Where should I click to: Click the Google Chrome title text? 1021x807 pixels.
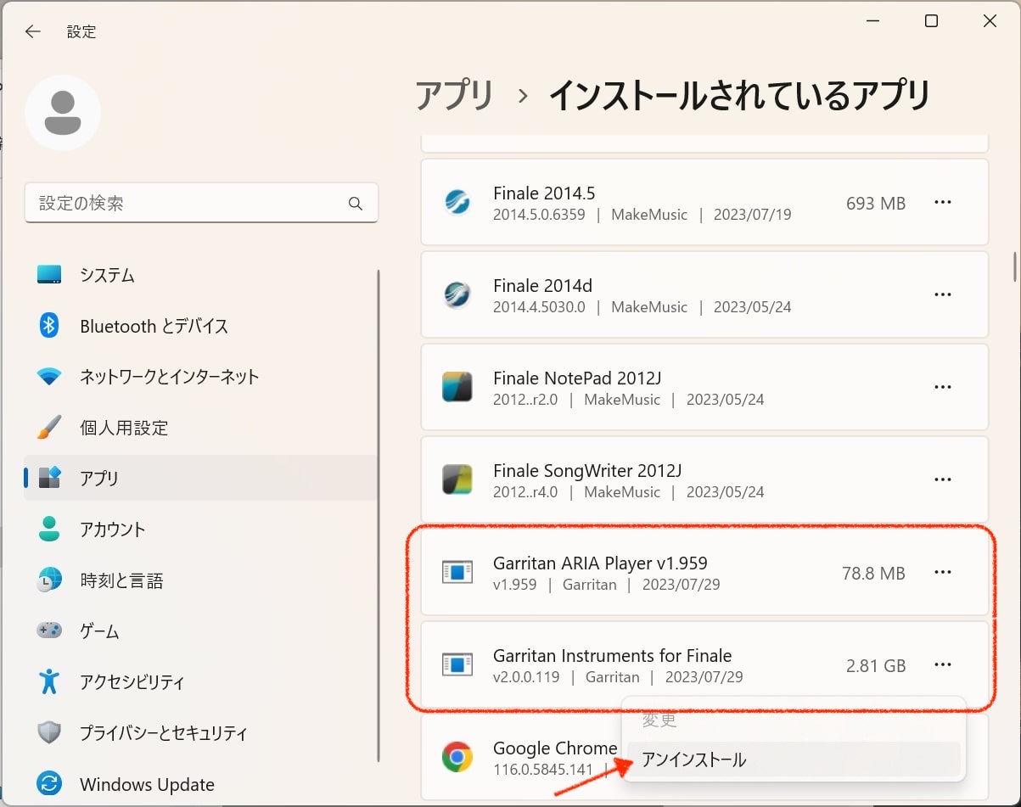pyautogui.click(x=555, y=748)
